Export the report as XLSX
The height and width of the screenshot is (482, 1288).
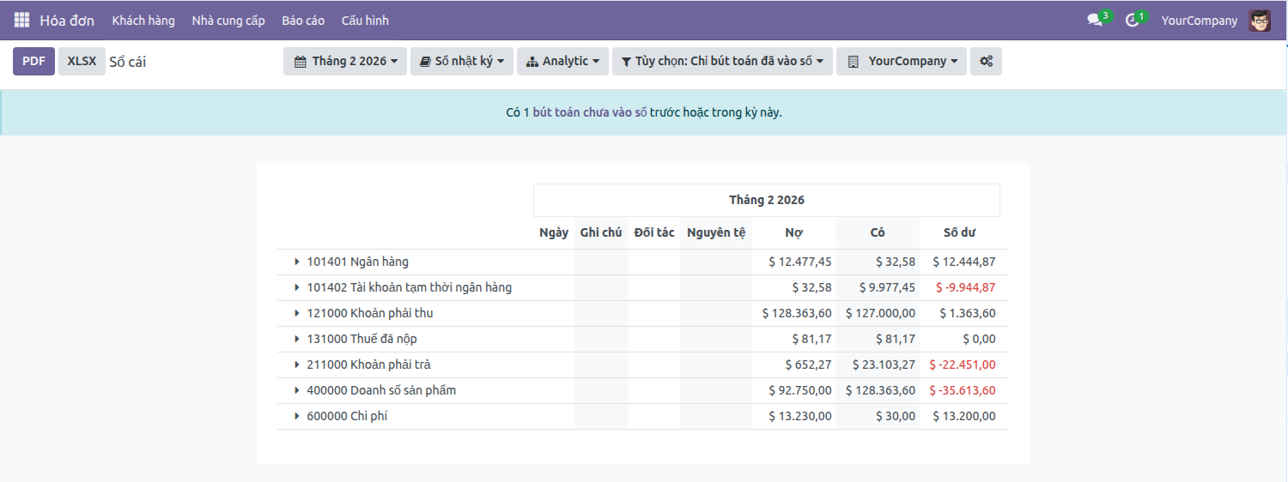click(x=82, y=61)
